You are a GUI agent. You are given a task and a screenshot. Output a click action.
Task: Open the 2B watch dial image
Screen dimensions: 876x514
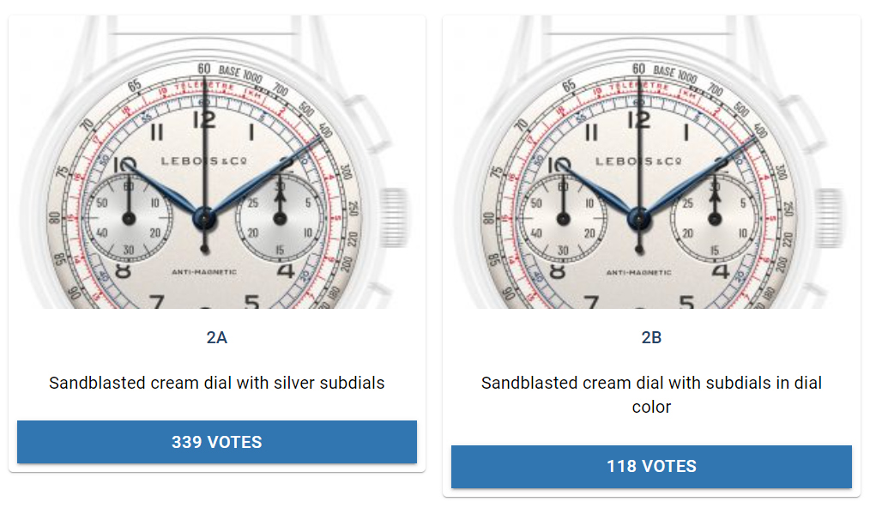(651, 162)
